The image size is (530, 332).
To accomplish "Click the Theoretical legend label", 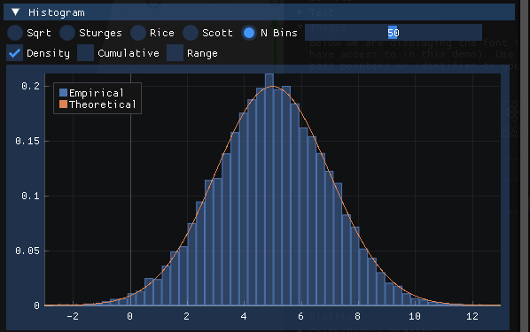I will [103, 104].
